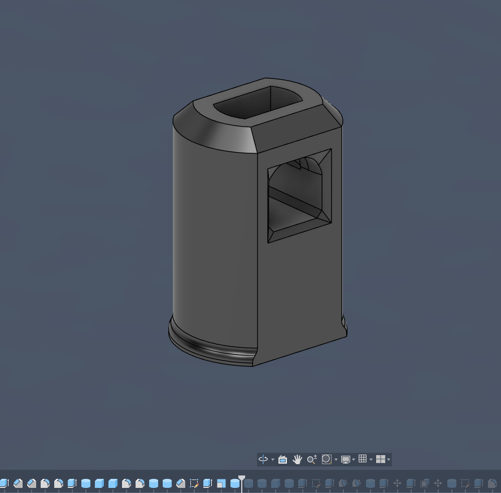Select the first extrude feature in timeline
Image resolution: width=501 pixels, height=493 pixels.
coord(5,483)
